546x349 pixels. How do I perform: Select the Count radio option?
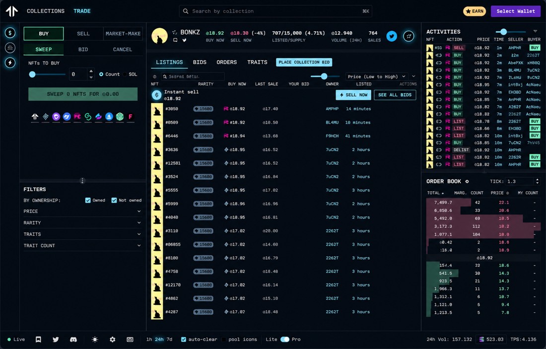pyautogui.click(x=101, y=74)
